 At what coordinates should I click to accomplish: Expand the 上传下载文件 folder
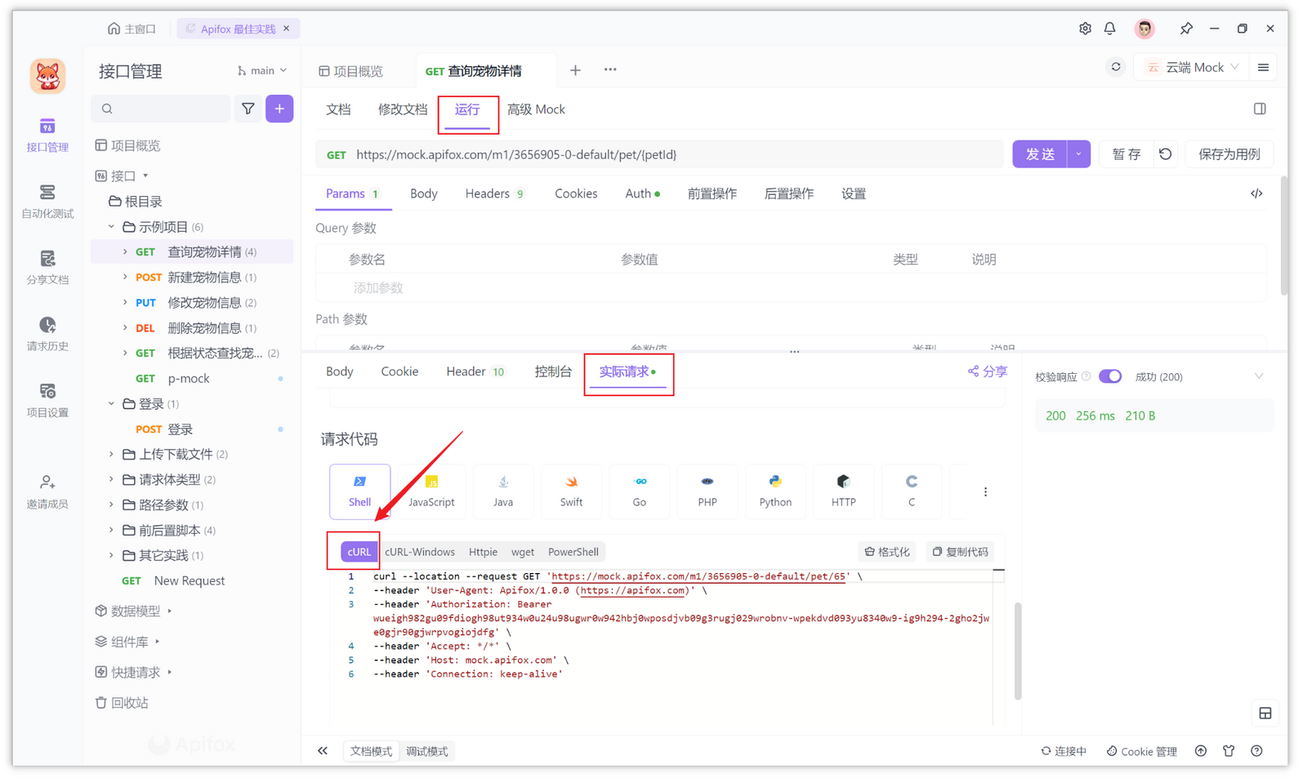tap(112, 454)
